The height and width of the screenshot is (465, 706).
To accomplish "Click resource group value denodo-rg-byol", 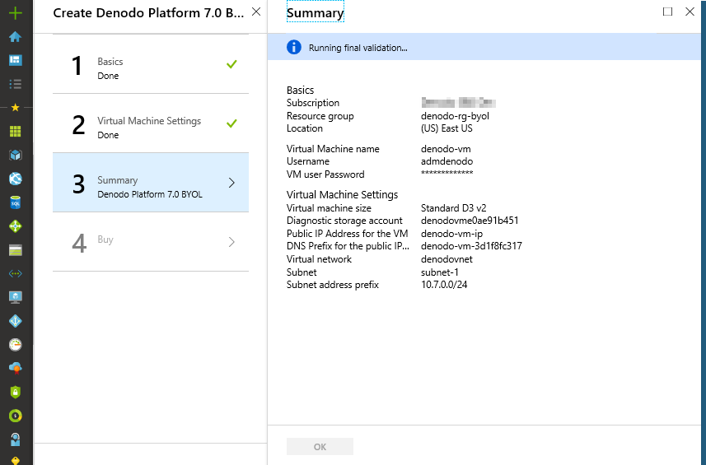I will coord(455,116).
